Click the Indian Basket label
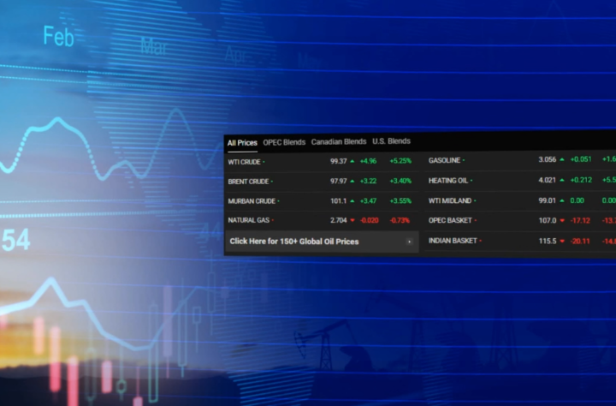 [453, 241]
